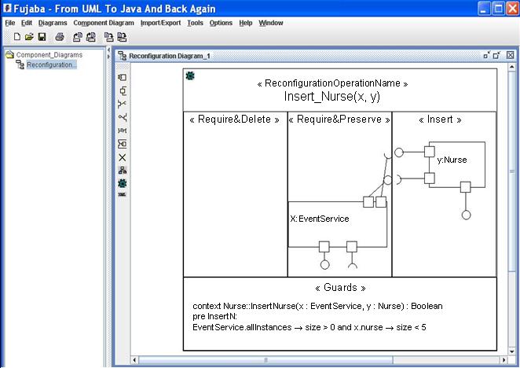Open the Component Diagram menu
520x368 pixels.
(x=104, y=23)
